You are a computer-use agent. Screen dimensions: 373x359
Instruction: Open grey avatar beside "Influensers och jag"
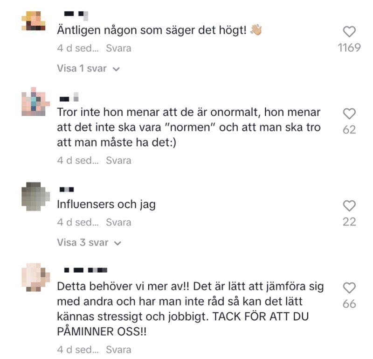pos(36,197)
